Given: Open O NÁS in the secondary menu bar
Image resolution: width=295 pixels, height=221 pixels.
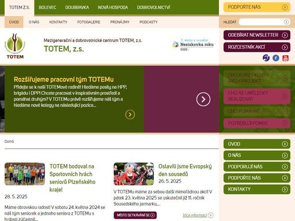Looking at the screenshot, I should (x=34, y=22).
